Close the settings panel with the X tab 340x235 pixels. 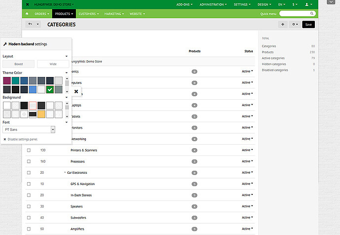[x=76, y=91]
